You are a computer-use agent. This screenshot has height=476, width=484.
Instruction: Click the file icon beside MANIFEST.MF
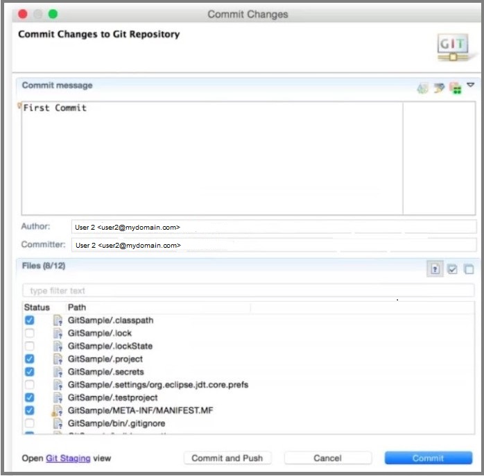click(x=57, y=411)
